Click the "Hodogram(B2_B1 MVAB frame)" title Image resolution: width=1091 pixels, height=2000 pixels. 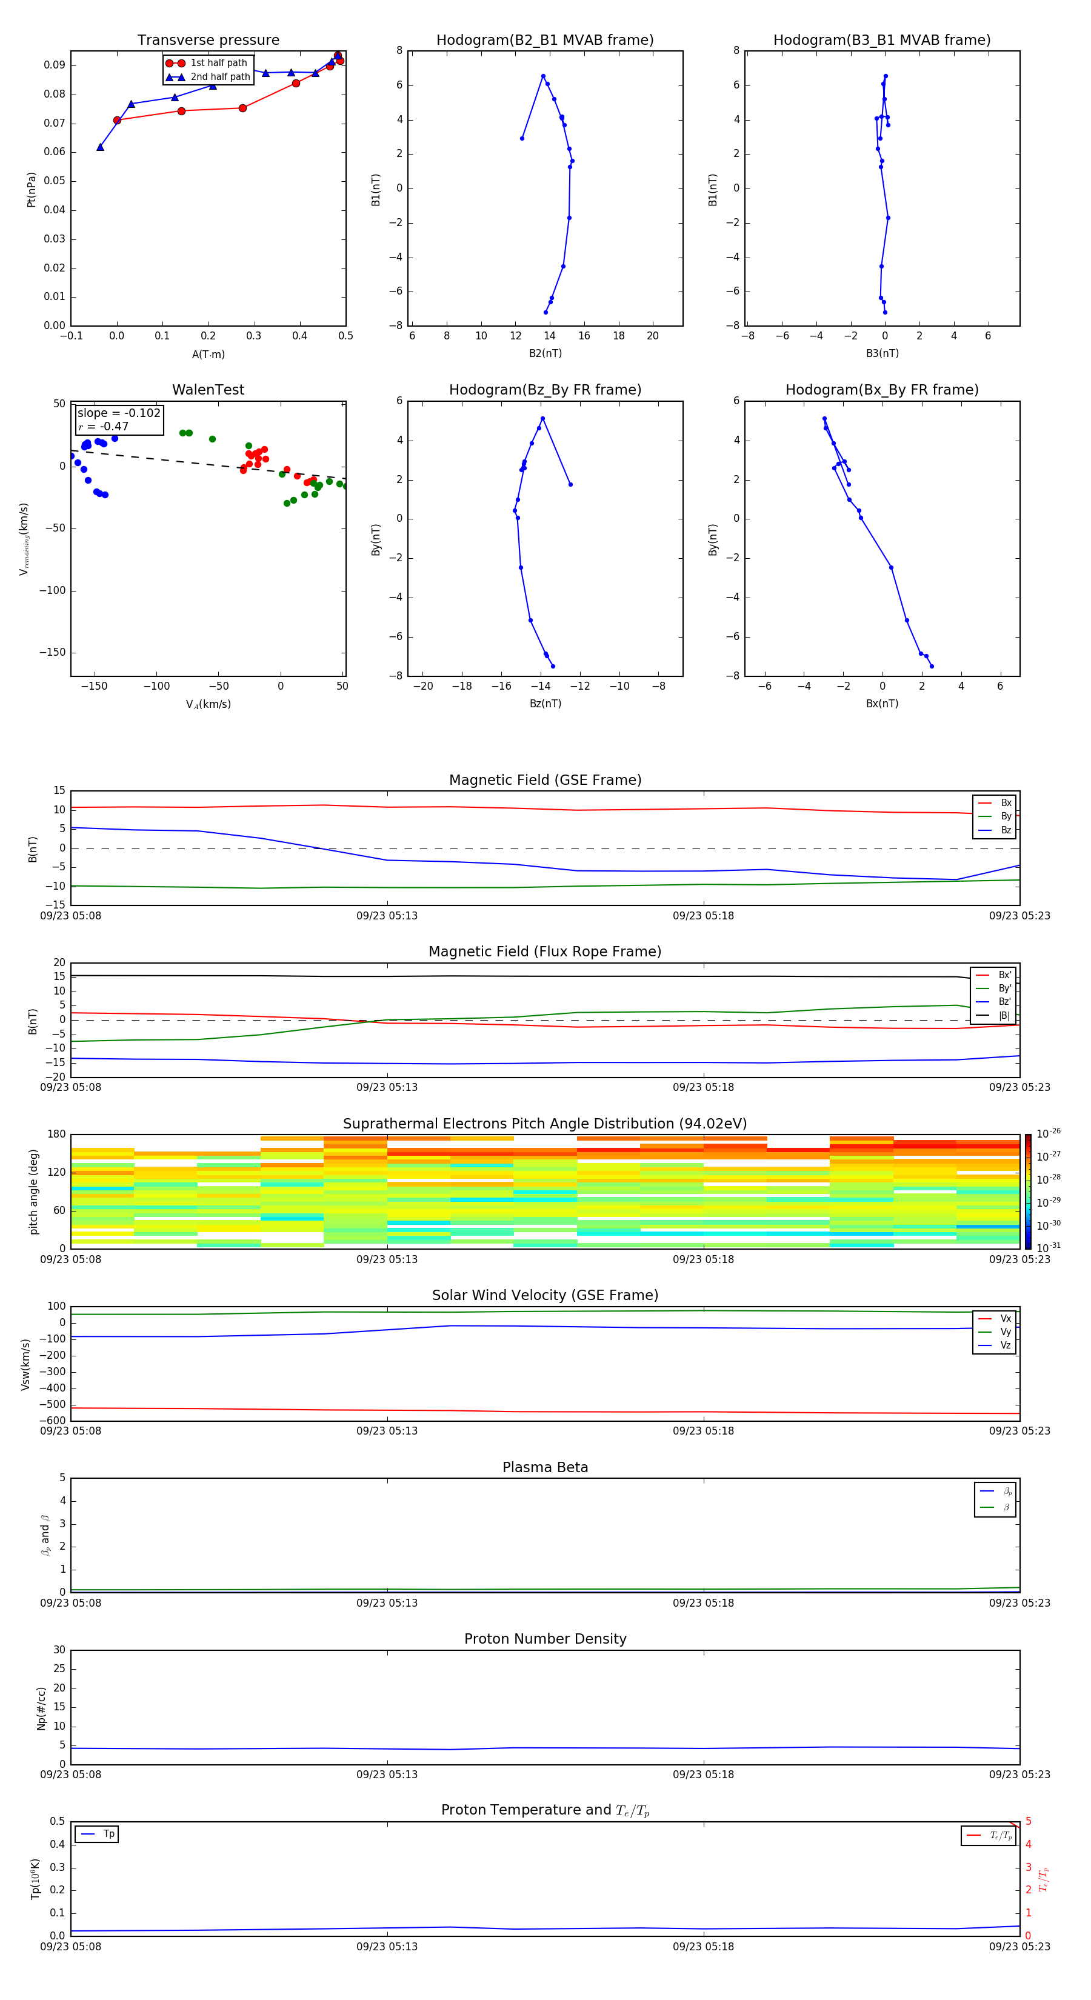(x=545, y=39)
